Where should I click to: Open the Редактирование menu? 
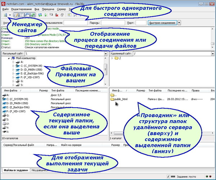pyautogui.click(x=22, y=9)
